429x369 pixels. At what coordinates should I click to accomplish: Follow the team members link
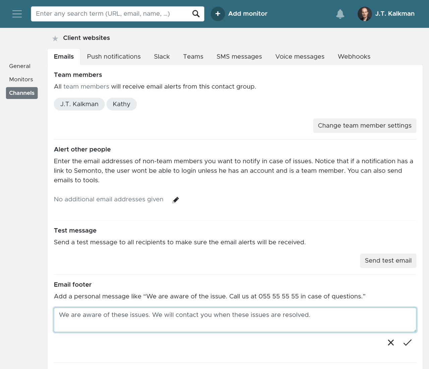pyautogui.click(x=86, y=87)
